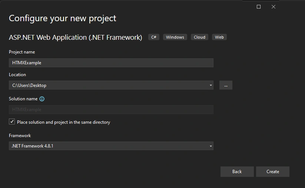Browse for location with the ellipsis button

[226, 85]
